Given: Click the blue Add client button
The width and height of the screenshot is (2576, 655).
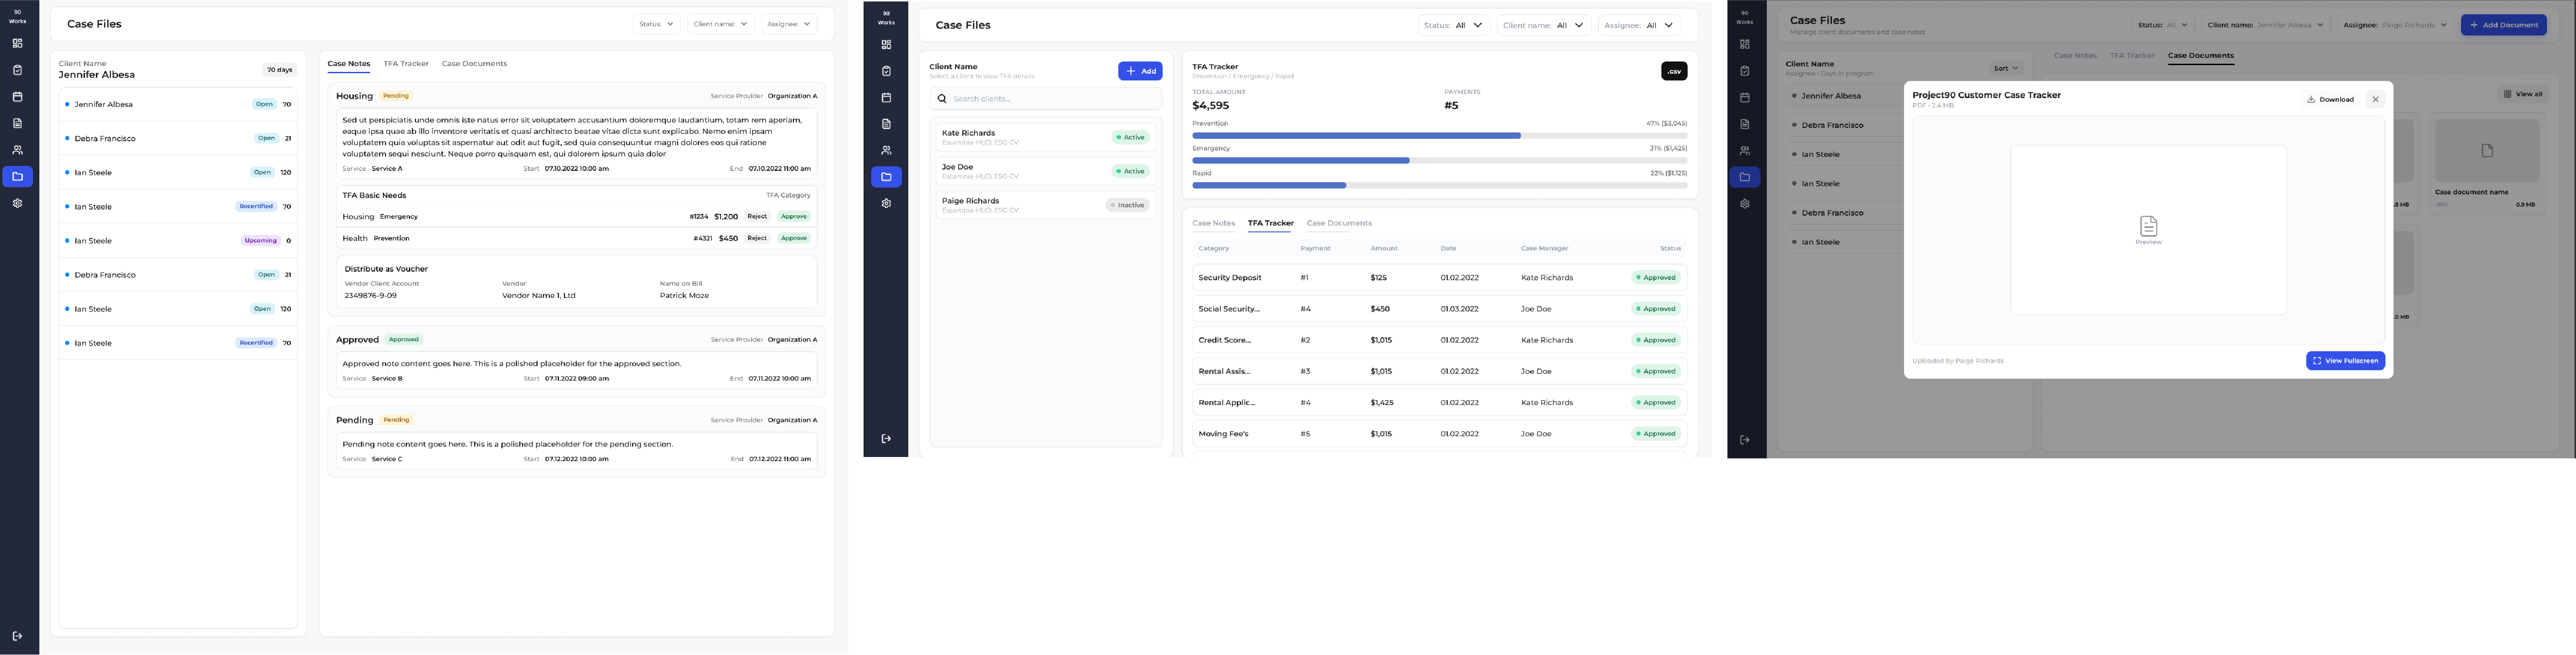Looking at the screenshot, I should (x=1140, y=71).
